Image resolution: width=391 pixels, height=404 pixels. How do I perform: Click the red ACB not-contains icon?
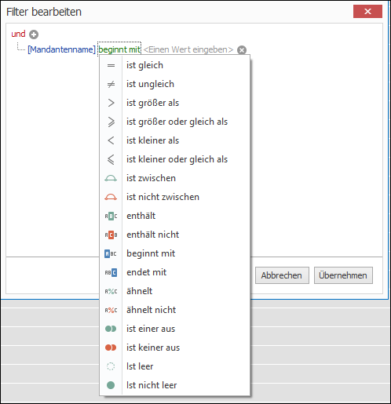tap(111, 235)
